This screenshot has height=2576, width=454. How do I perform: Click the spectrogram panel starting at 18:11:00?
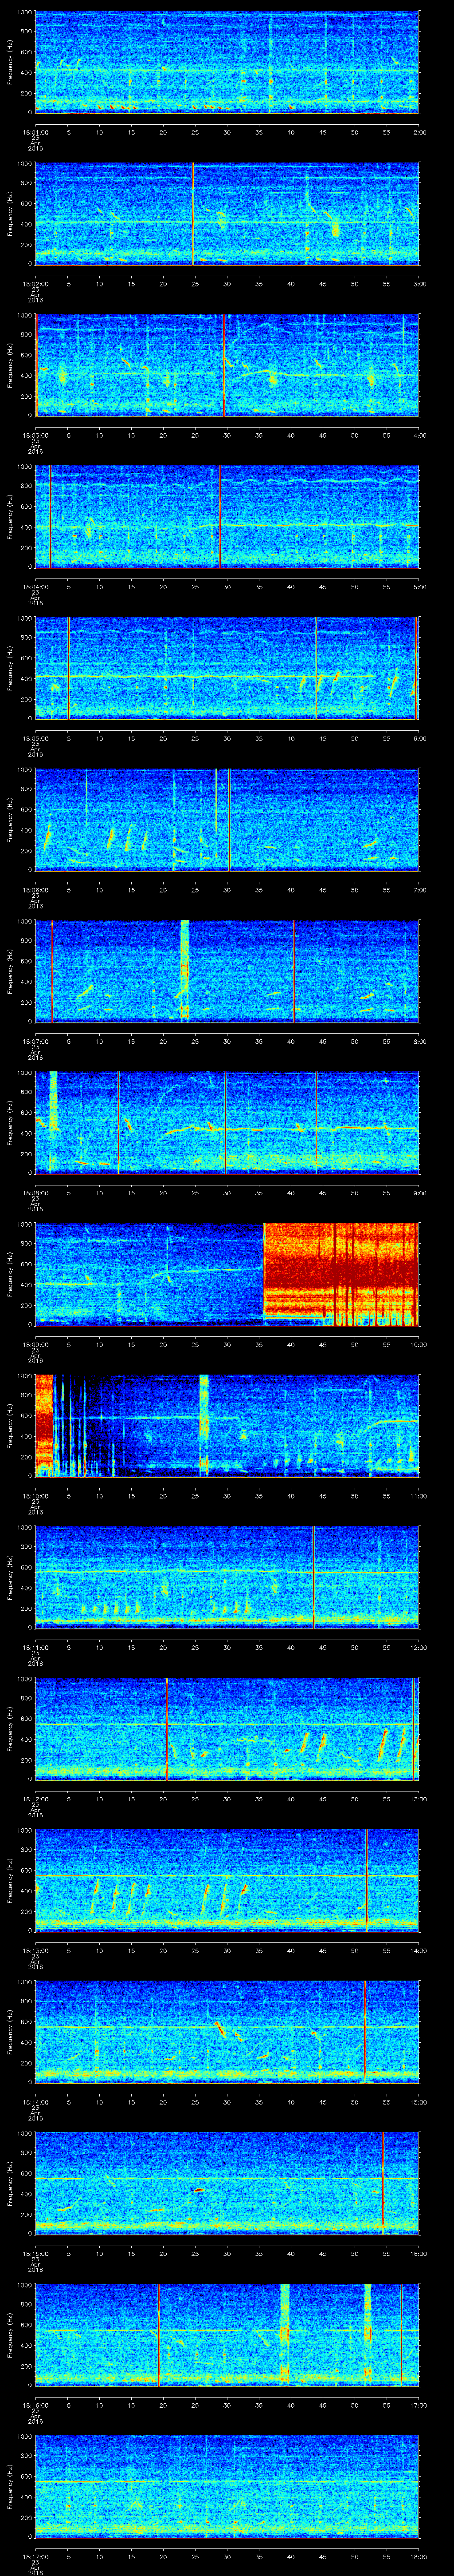(x=227, y=1577)
